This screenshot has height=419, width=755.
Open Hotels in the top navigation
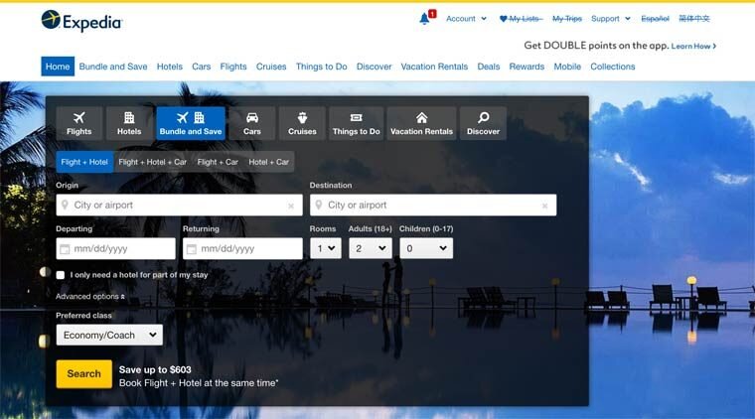170,67
